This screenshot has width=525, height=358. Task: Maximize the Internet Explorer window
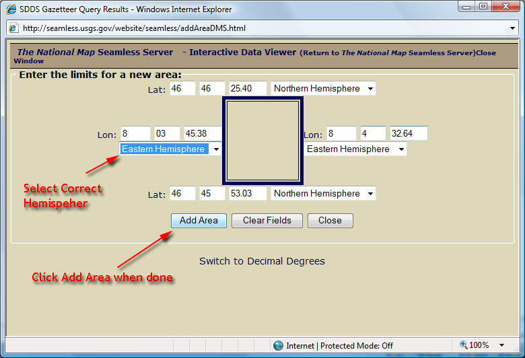(483, 6)
